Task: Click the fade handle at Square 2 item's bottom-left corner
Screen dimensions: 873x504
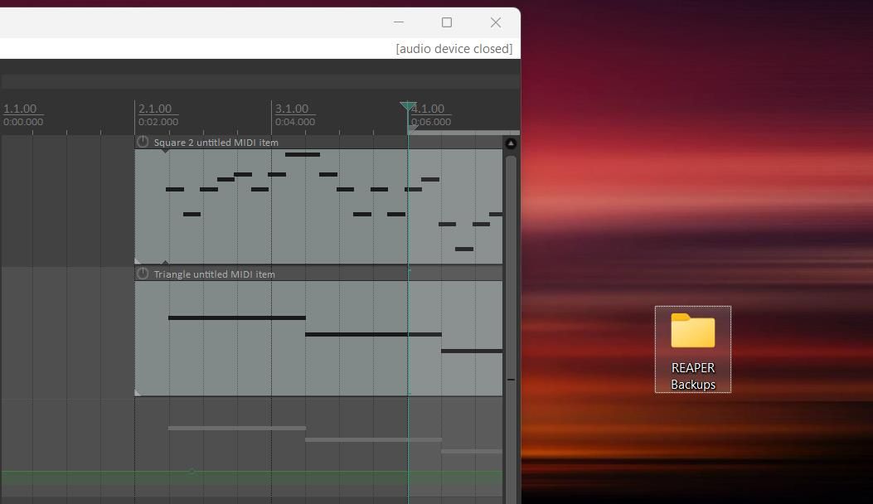Action: tap(138, 261)
